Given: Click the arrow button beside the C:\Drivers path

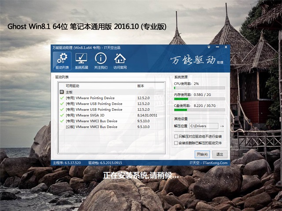Looking at the screenshot, I should [222, 126].
